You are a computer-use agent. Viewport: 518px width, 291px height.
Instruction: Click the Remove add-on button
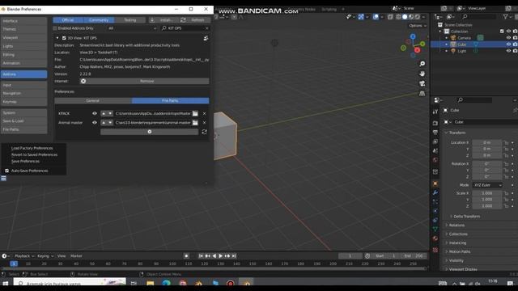144,81
